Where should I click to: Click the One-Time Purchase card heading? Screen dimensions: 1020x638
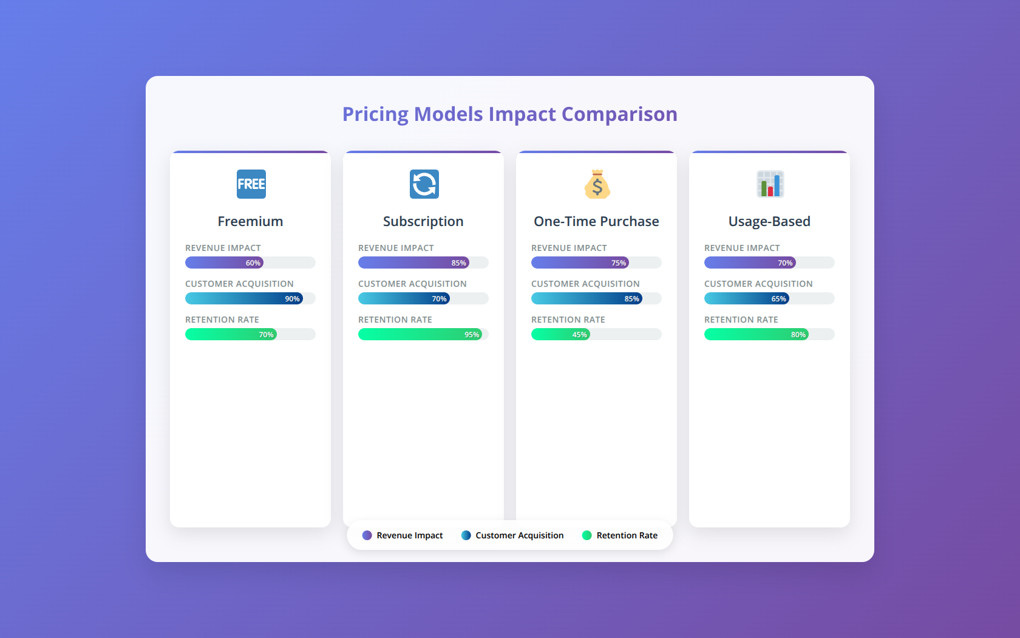click(596, 221)
